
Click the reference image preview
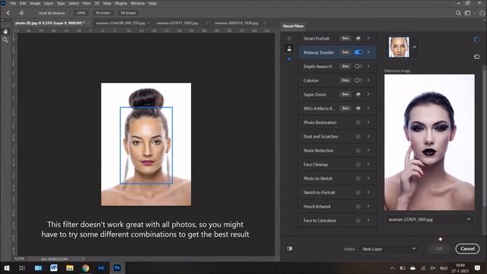(429, 142)
